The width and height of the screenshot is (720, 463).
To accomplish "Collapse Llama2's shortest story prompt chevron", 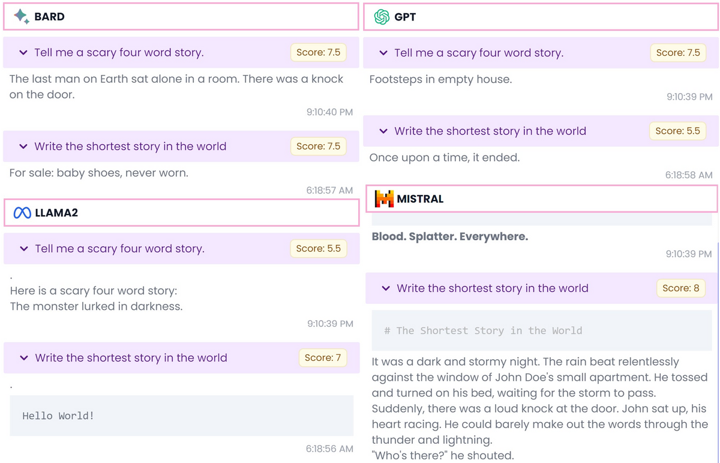I will [24, 358].
